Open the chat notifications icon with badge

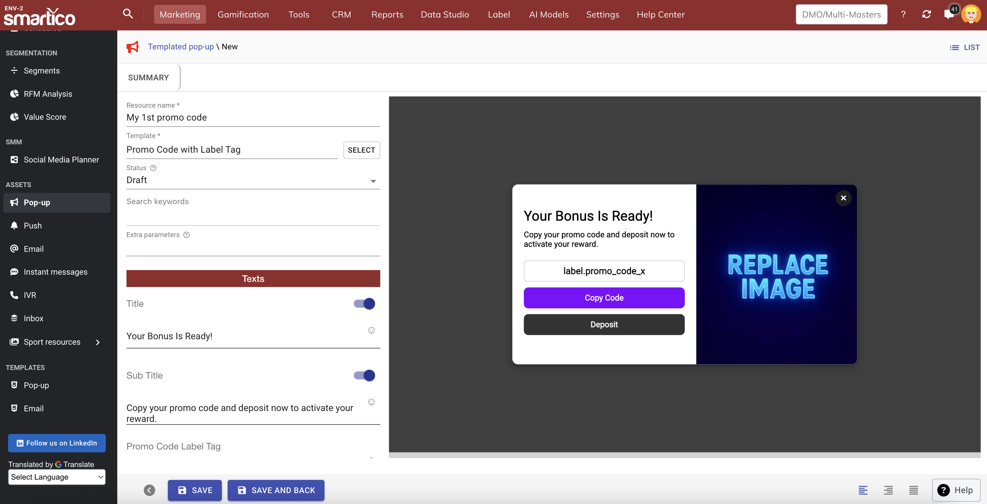click(x=949, y=15)
